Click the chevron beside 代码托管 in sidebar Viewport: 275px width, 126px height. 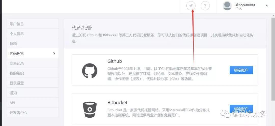coord(54,53)
